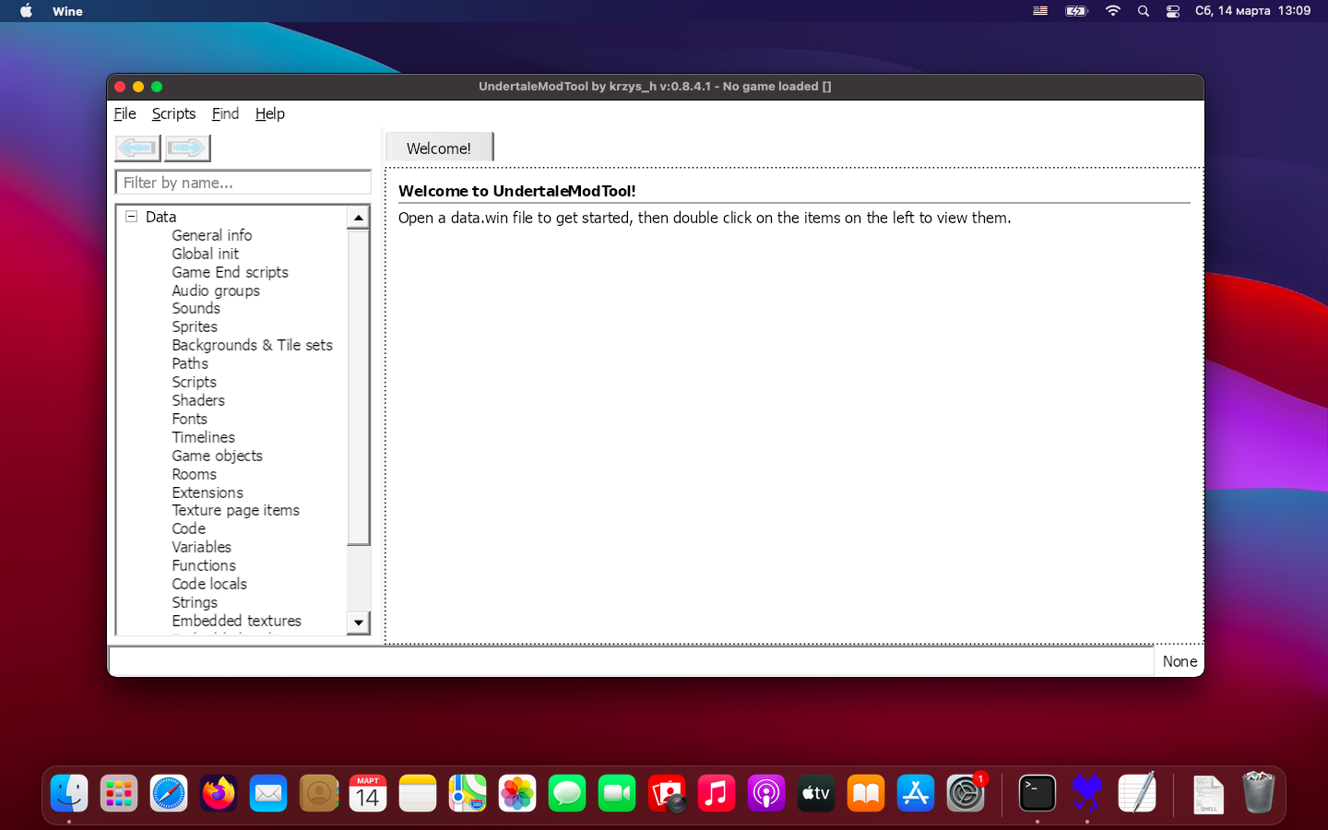Screen dimensions: 1328x830
Task: Open Finder from the dock
Action: click(69, 793)
